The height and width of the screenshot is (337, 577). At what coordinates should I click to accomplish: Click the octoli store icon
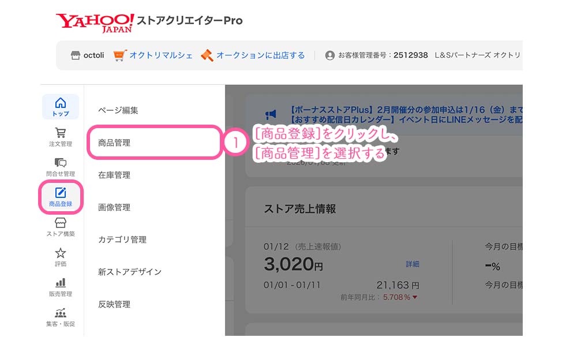coord(75,55)
